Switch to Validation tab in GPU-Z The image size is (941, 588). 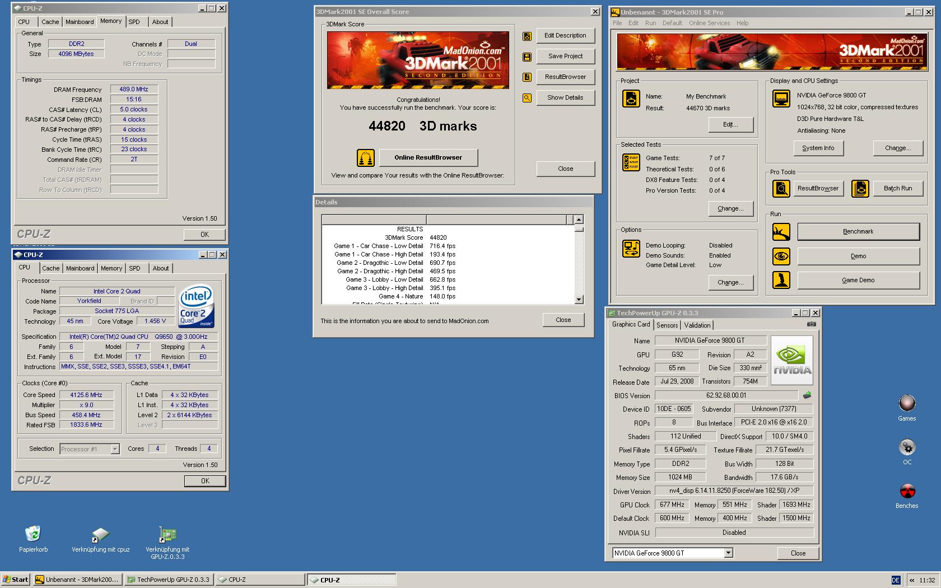pyautogui.click(x=697, y=325)
